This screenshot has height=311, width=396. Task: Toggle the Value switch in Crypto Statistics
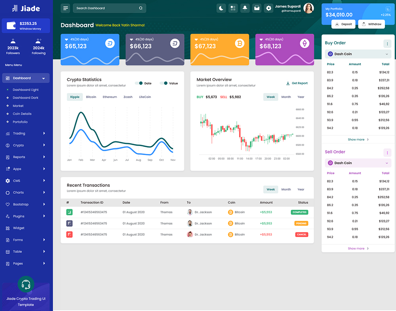point(164,83)
